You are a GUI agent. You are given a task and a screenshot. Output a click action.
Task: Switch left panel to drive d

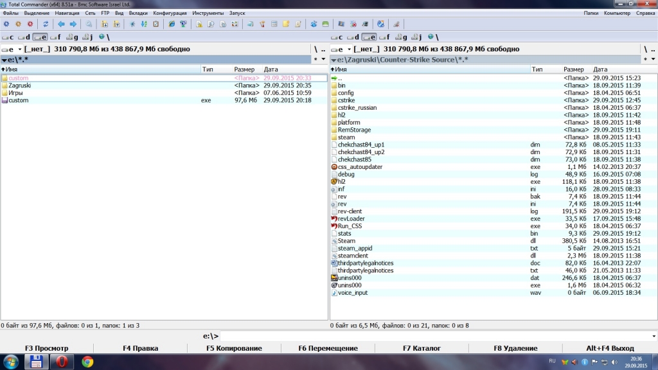click(x=24, y=37)
